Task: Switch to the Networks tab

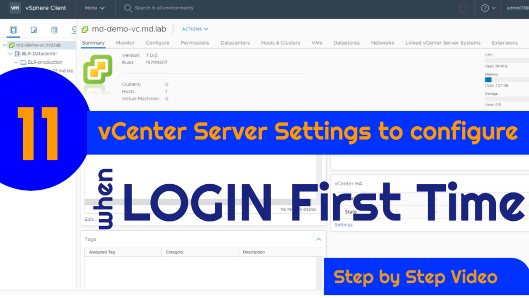Action: (383, 43)
